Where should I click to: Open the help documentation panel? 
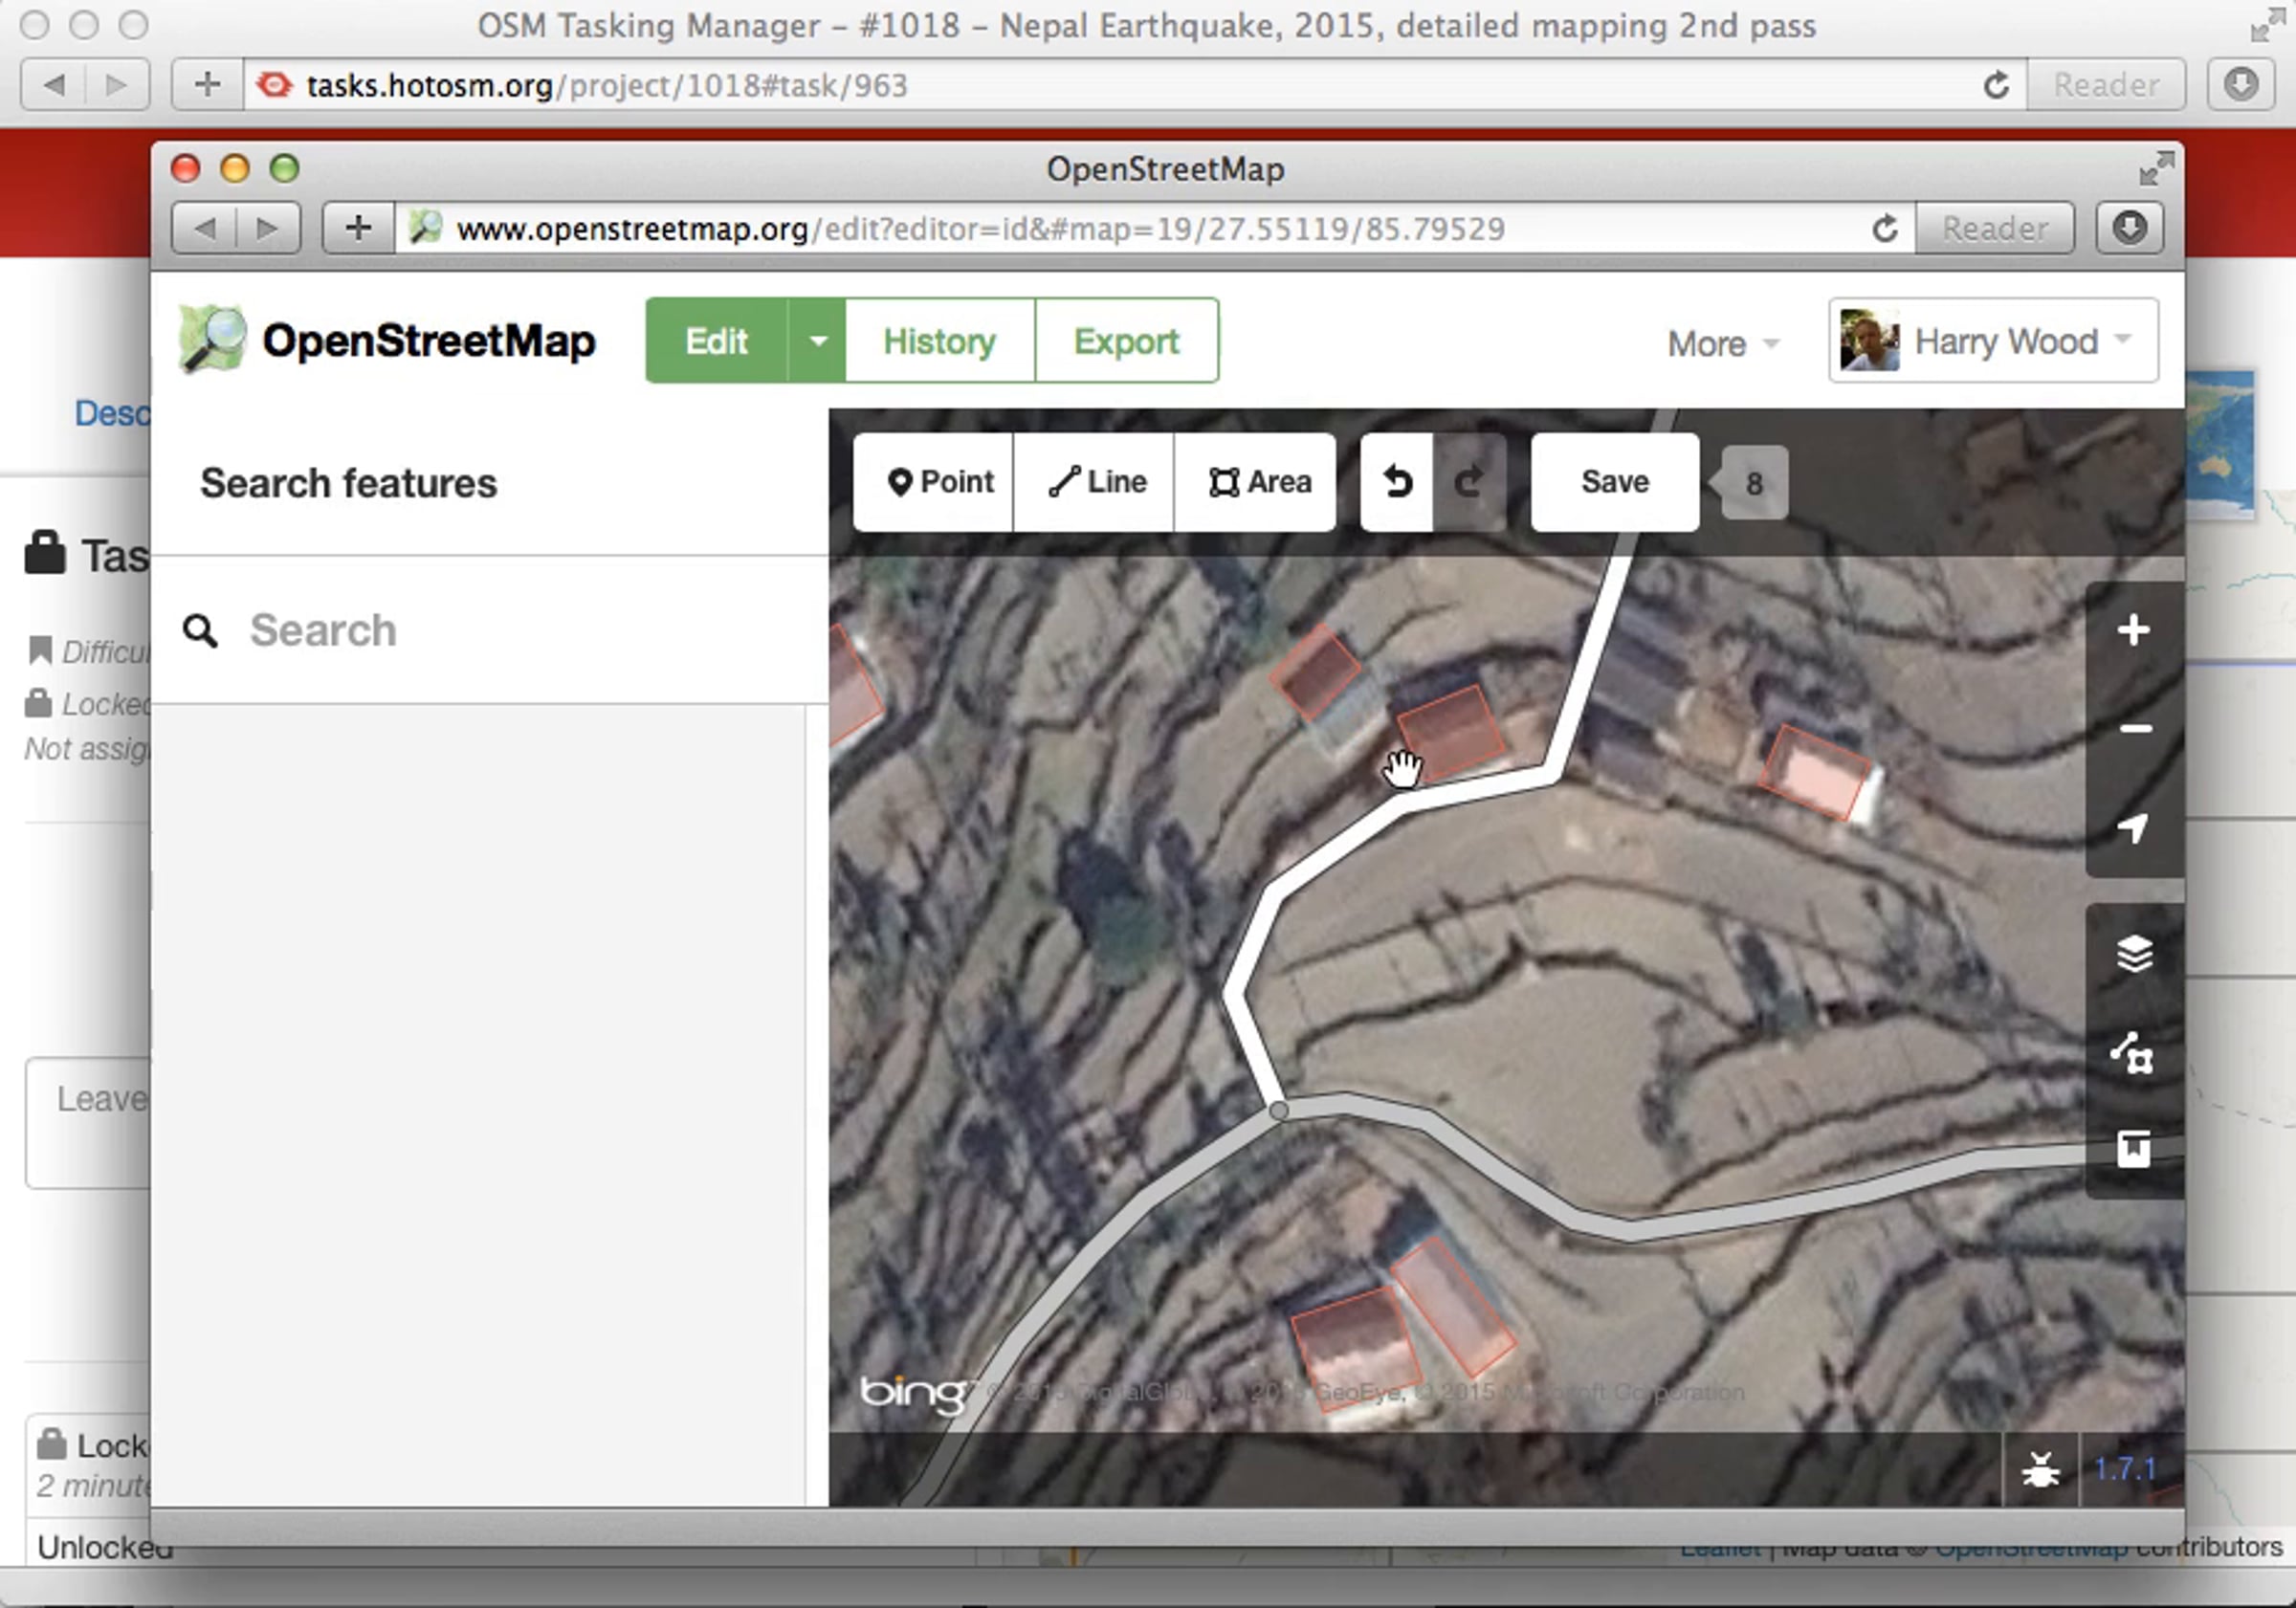[2132, 1149]
